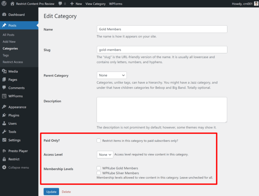
Task: Check WPKube Gold Members membership level
Action: click(x=99, y=168)
